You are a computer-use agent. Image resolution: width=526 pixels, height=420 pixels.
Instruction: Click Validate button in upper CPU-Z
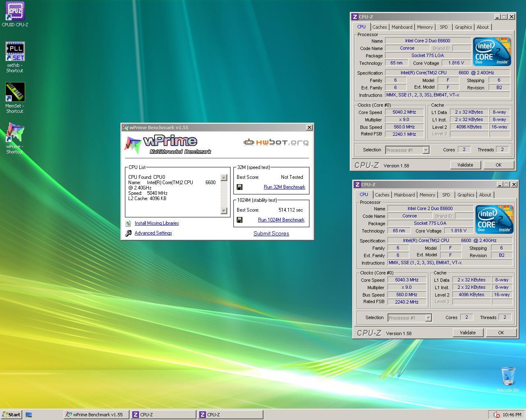pos(465,165)
